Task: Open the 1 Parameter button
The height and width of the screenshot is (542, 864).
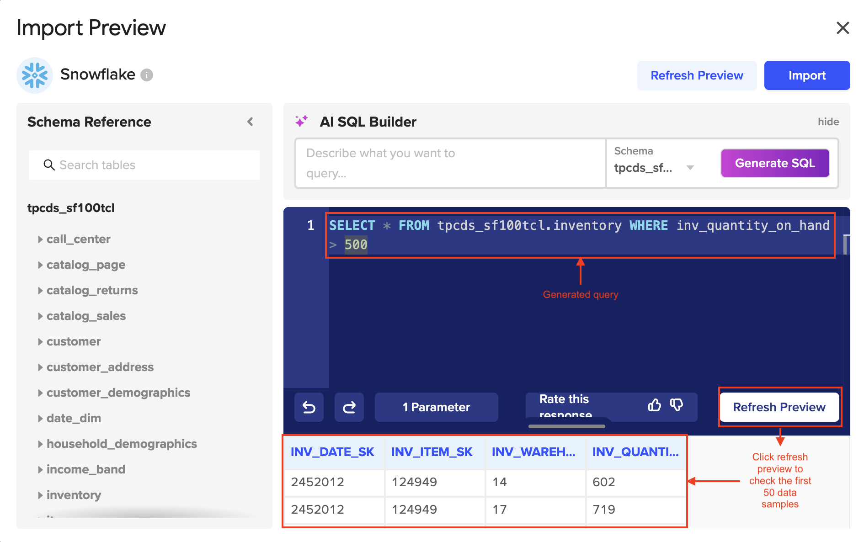Action: tap(436, 407)
